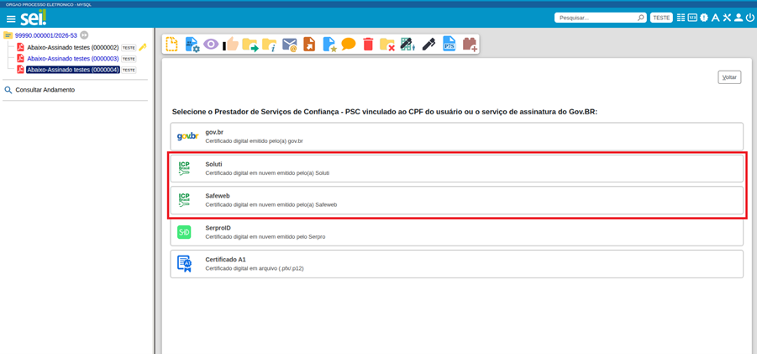Screen dimensions: 757x354
Task: Click the folder with info 'i' icon
Action: click(x=269, y=45)
